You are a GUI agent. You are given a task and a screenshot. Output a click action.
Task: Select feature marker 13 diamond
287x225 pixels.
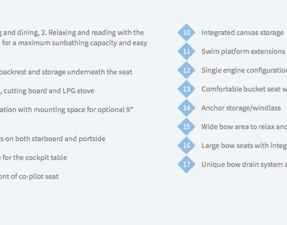tap(186, 89)
